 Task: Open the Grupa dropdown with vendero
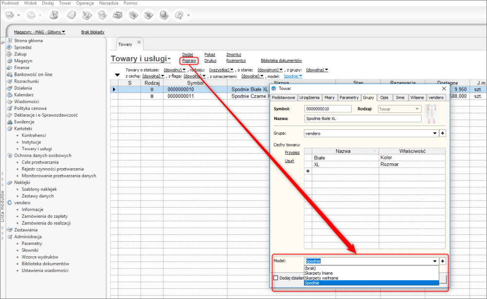click(435, 133)
